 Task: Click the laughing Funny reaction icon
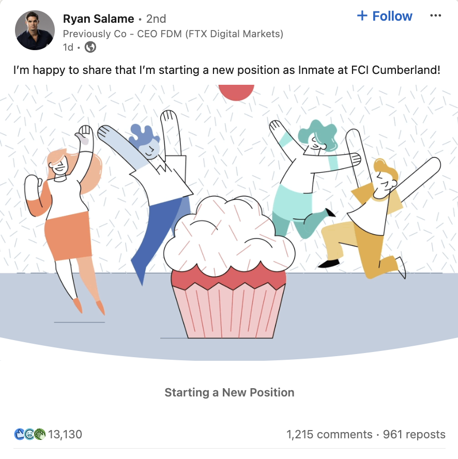[29, 434]
